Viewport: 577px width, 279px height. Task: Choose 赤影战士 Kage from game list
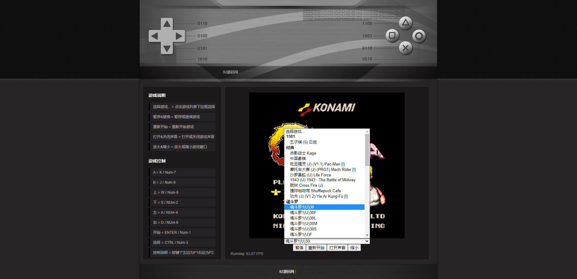pos(303,153)
